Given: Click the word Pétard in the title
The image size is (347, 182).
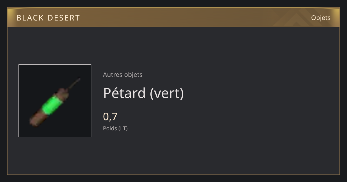Looking at the screenshot, I should tap(124, 93).
